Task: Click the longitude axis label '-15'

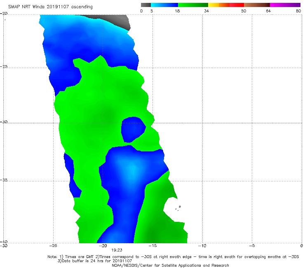Action: [152, 246]
